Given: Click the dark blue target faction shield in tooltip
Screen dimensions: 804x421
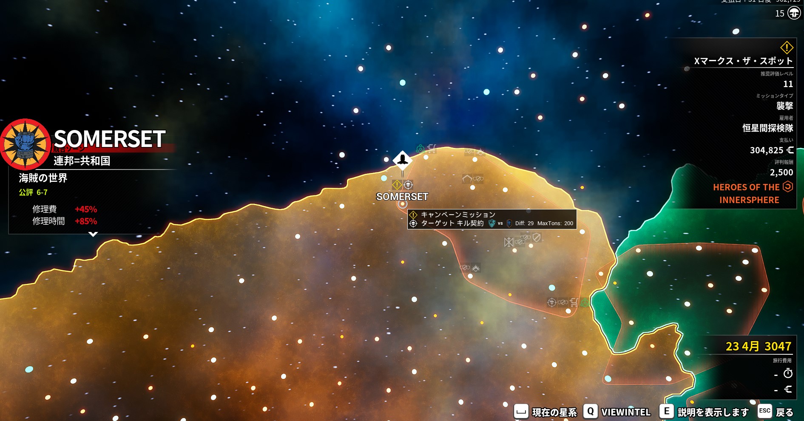Looking at the screenshot, I should [509, 223].
